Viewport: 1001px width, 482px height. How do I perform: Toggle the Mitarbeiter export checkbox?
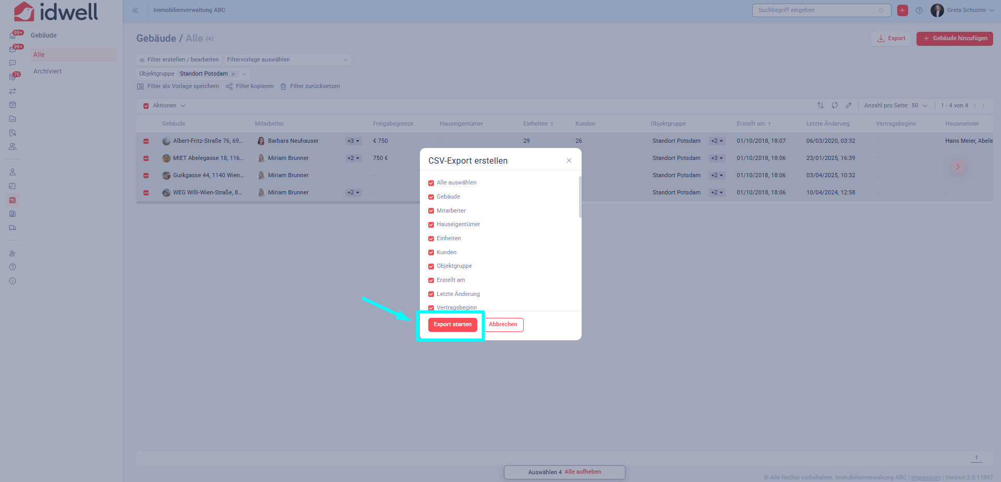(x=431, y=211)
